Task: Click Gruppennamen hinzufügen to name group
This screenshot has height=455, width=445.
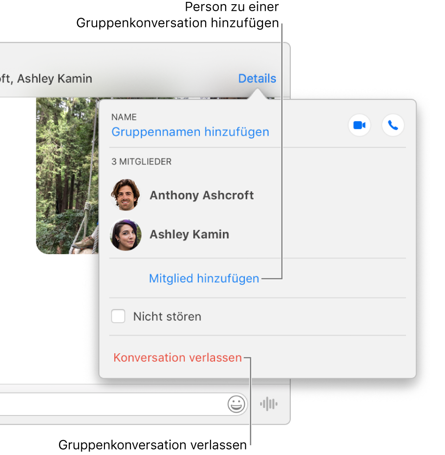Action: point(190,132)
